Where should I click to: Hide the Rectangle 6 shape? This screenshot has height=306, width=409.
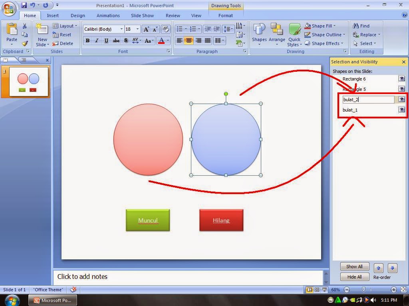pyautogui.click(x=401, y=78)
